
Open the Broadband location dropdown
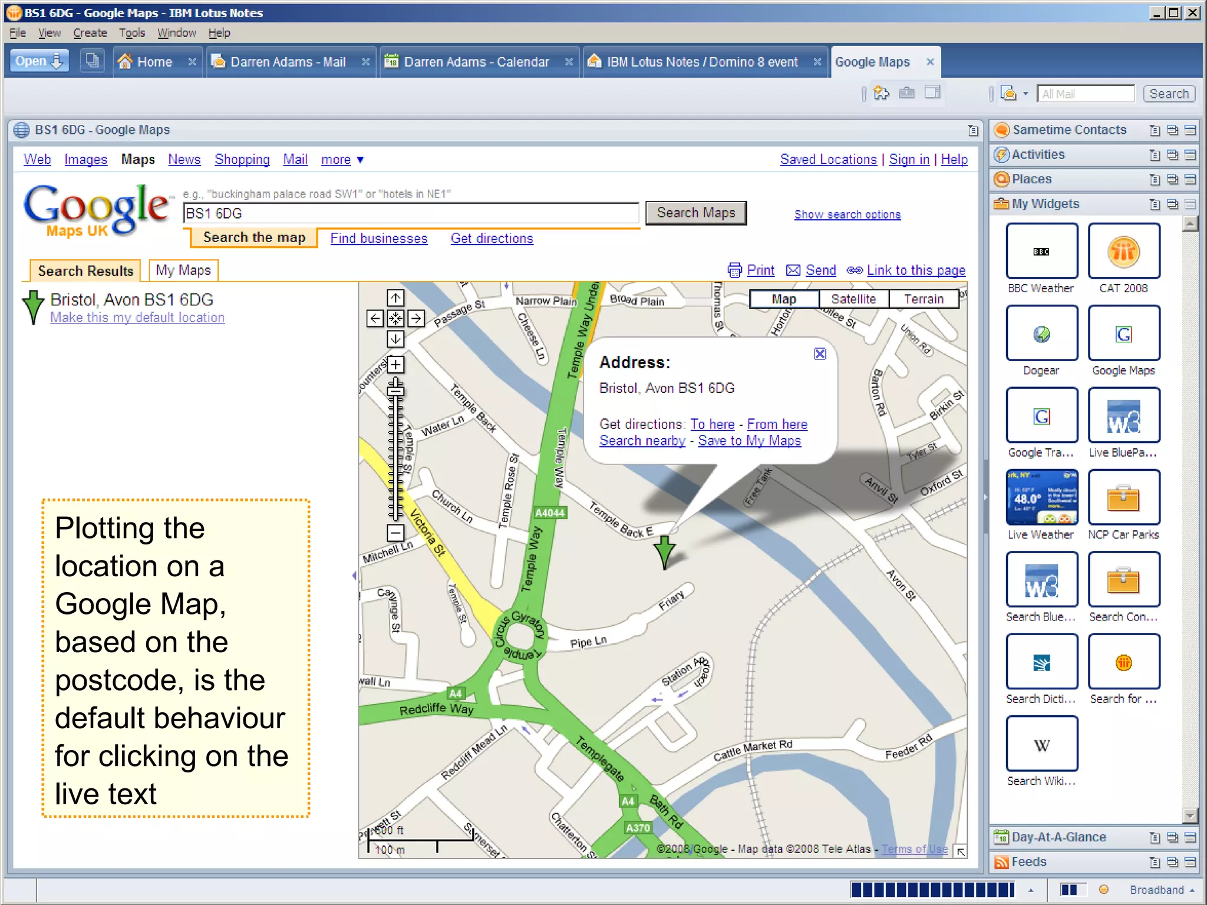pos(1162,890)
